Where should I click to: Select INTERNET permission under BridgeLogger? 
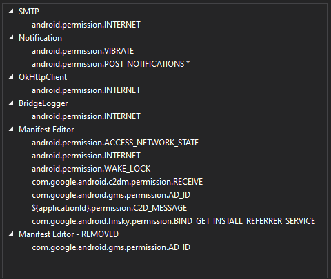click(x=86, y=116)
